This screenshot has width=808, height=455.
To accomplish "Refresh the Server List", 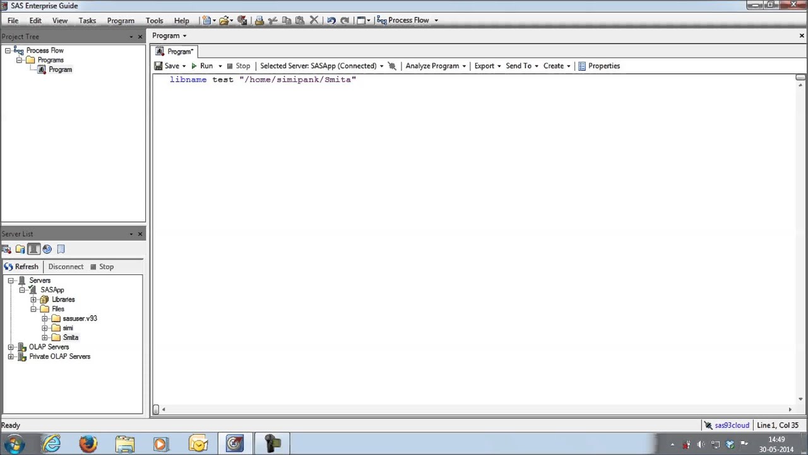I will pos(21,267).
